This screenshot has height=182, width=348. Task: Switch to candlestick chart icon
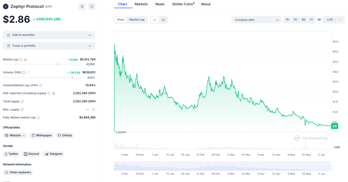coord(163,20)
